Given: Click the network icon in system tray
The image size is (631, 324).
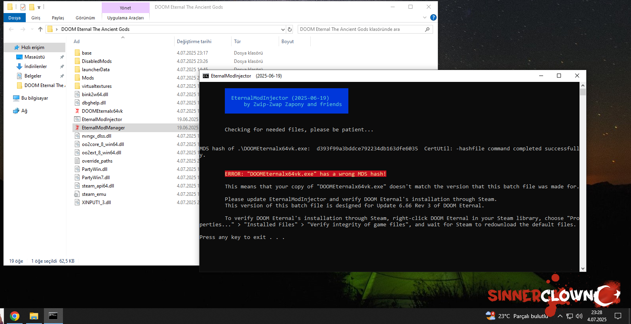Looking at the screenshot, I should point(570,316).
